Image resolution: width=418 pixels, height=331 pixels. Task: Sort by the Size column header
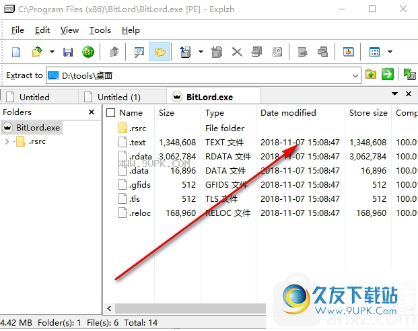point(167,113)
